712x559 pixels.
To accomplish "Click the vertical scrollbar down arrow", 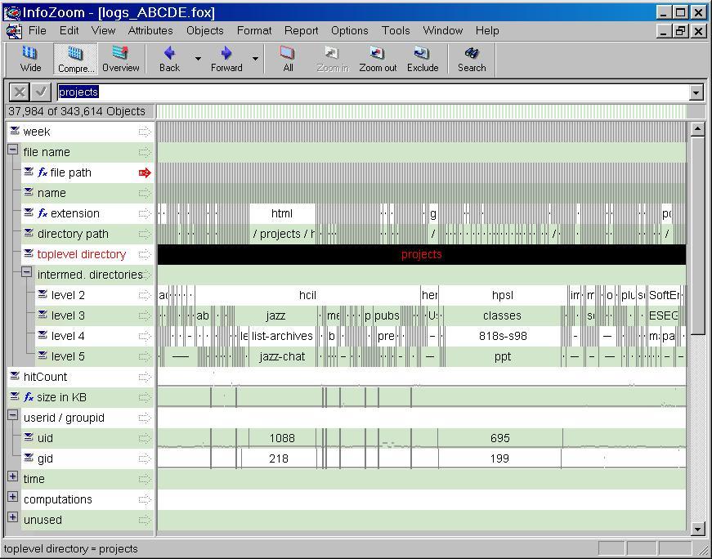I will coord(697,528).
